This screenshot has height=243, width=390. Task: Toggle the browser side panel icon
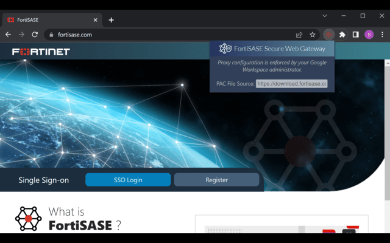(x=356, y=35)
